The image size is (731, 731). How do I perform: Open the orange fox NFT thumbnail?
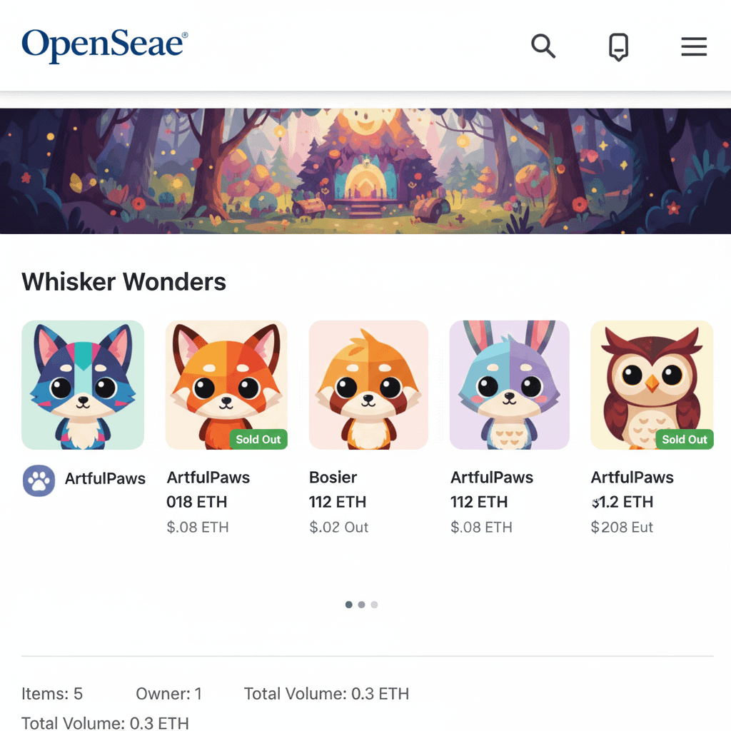pyautogui.click(x=226, y=385)
